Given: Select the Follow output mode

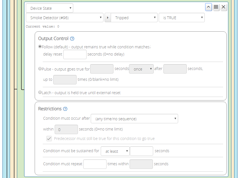Looking at the screenshot, I should (40, 46).
